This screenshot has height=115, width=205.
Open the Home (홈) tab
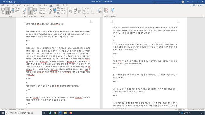(x=8, y=5)
